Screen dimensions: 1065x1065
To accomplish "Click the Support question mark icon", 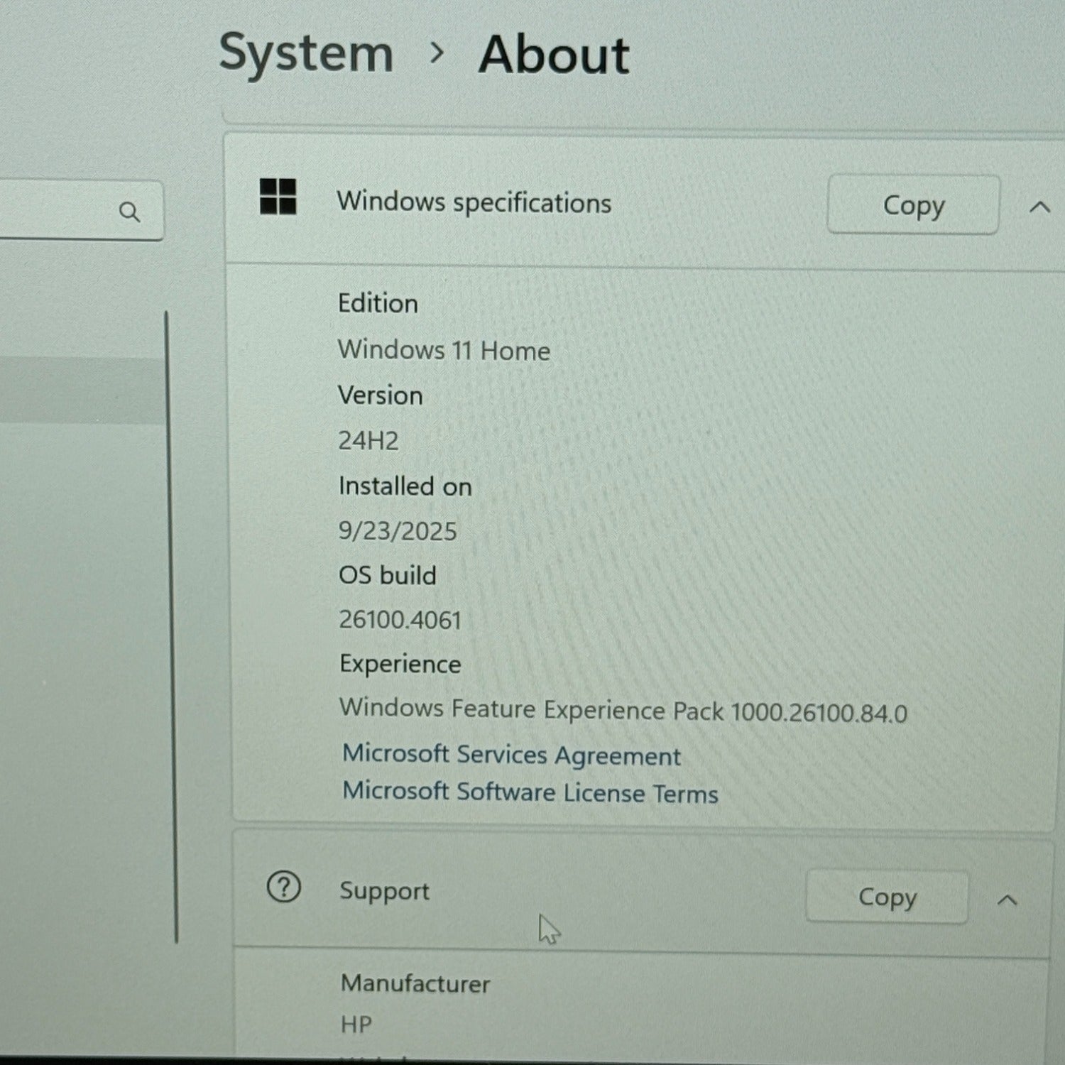I will pos(284,887).
